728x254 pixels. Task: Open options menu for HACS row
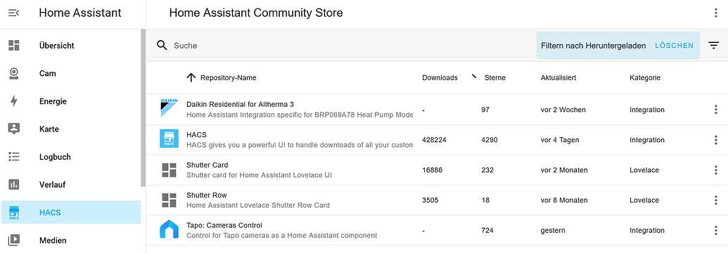(x=715, y=140)
